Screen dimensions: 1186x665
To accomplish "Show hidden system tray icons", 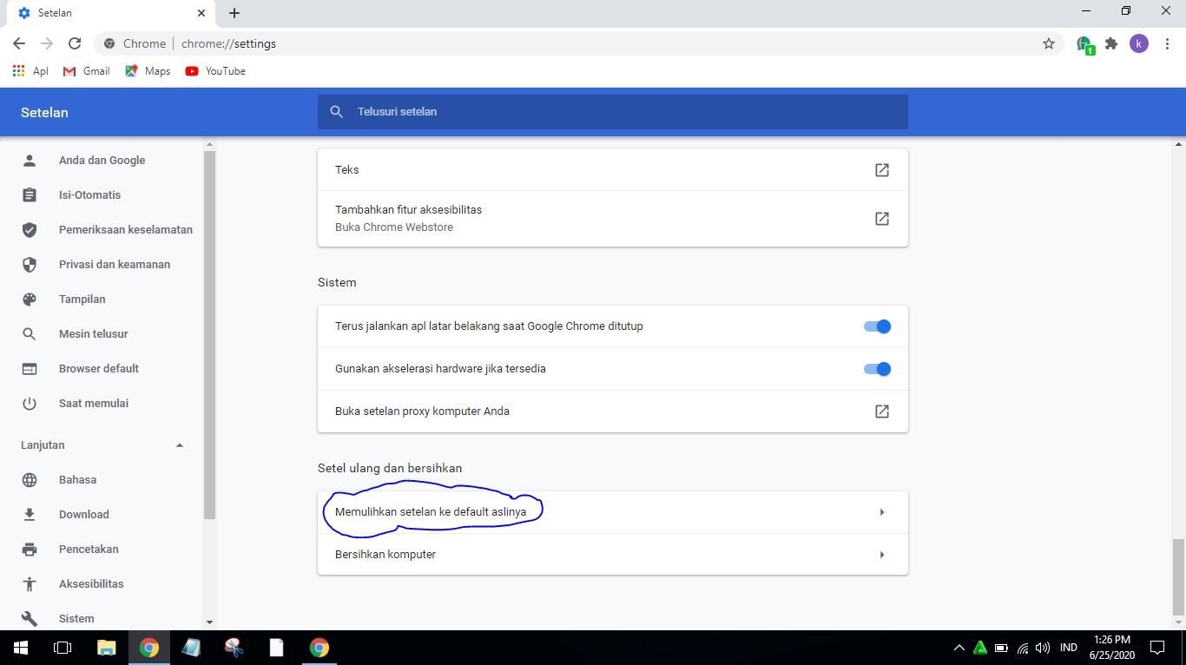I will click(959, 648).
